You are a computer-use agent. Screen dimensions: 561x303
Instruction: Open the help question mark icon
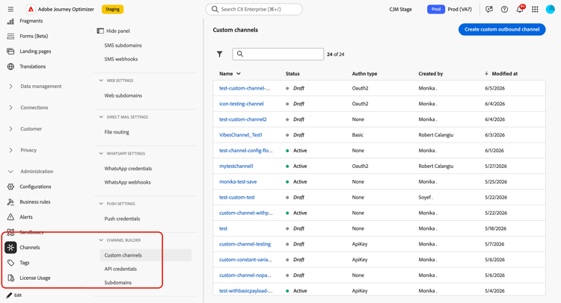504,9
